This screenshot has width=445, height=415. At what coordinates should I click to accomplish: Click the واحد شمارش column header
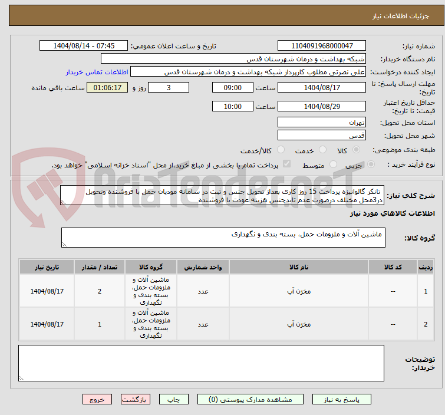click(x=203, y=267)
